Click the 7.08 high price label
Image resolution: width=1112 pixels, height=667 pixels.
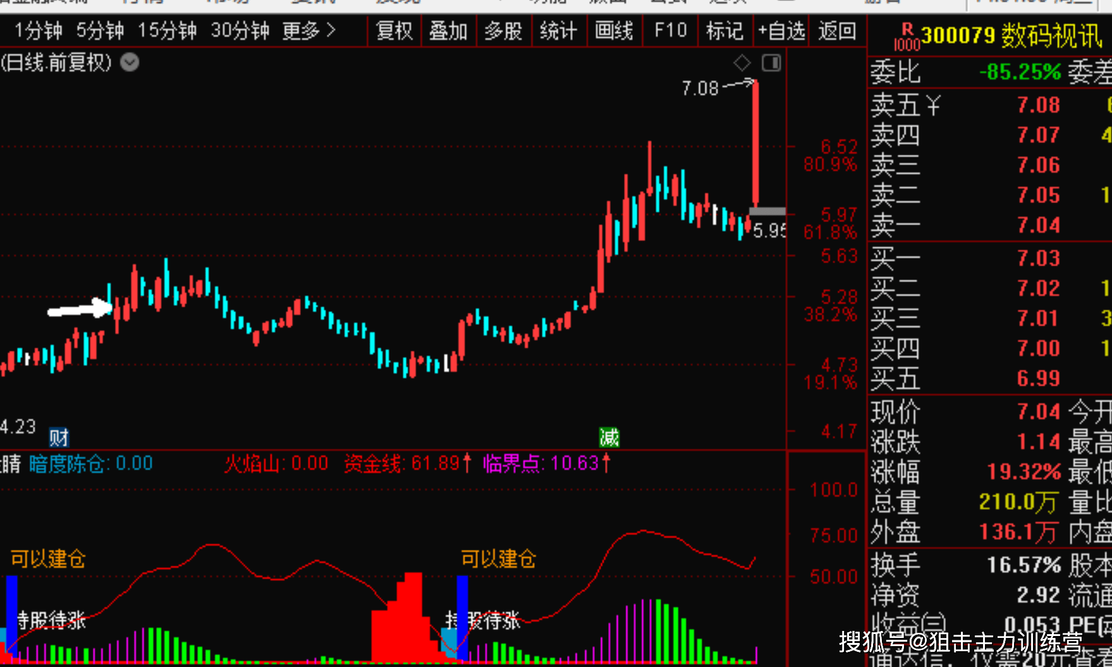700,89
